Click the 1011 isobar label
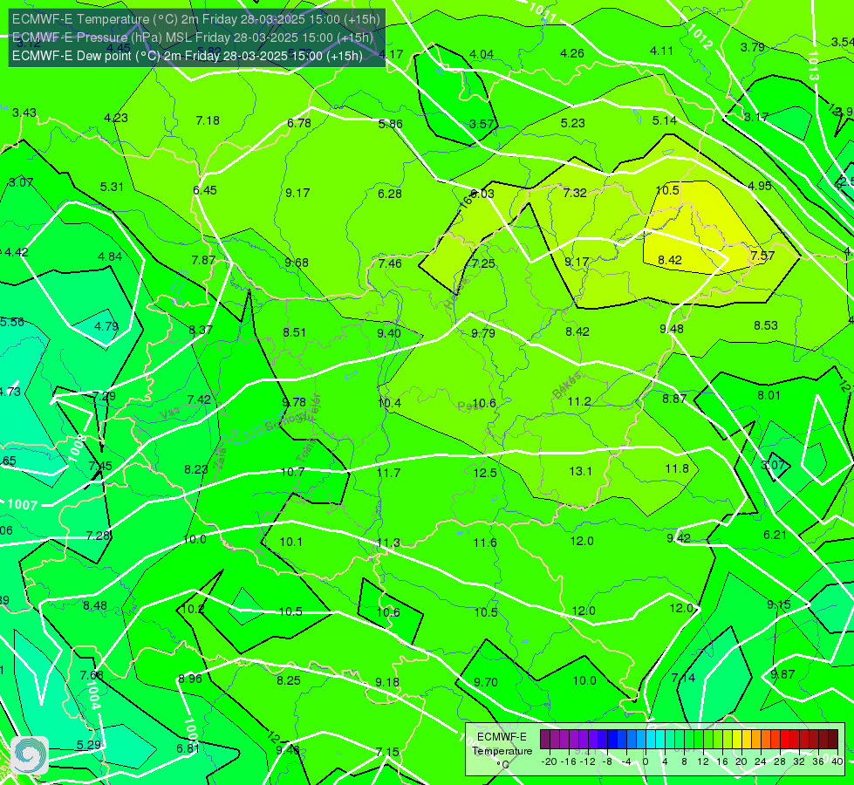The image size is (854, 785). 543,12
